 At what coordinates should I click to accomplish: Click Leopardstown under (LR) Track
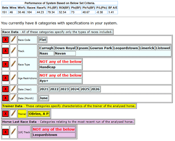click(54, 135)
